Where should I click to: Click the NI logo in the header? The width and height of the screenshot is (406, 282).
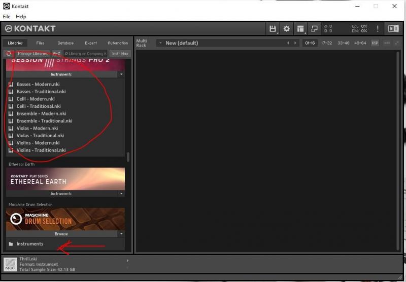pos(393,28)
